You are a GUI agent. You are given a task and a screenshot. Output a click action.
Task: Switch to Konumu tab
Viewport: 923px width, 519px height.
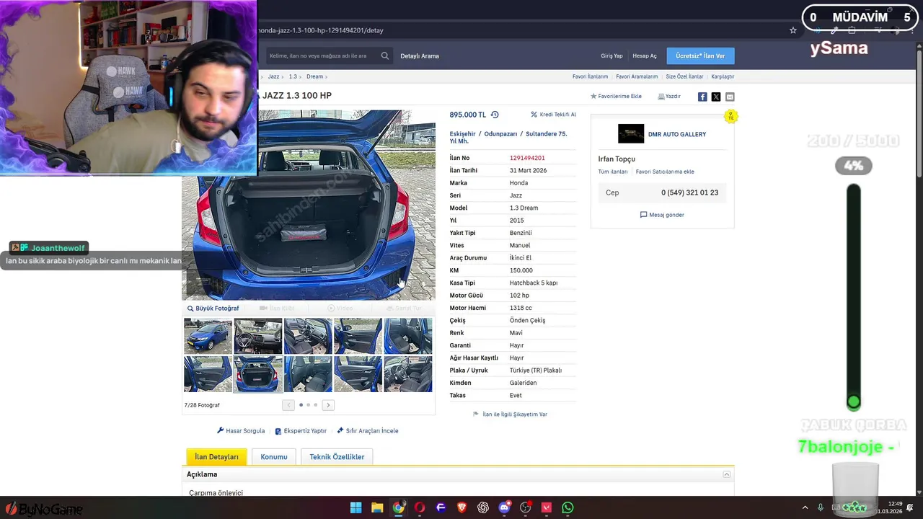point(274,457)
